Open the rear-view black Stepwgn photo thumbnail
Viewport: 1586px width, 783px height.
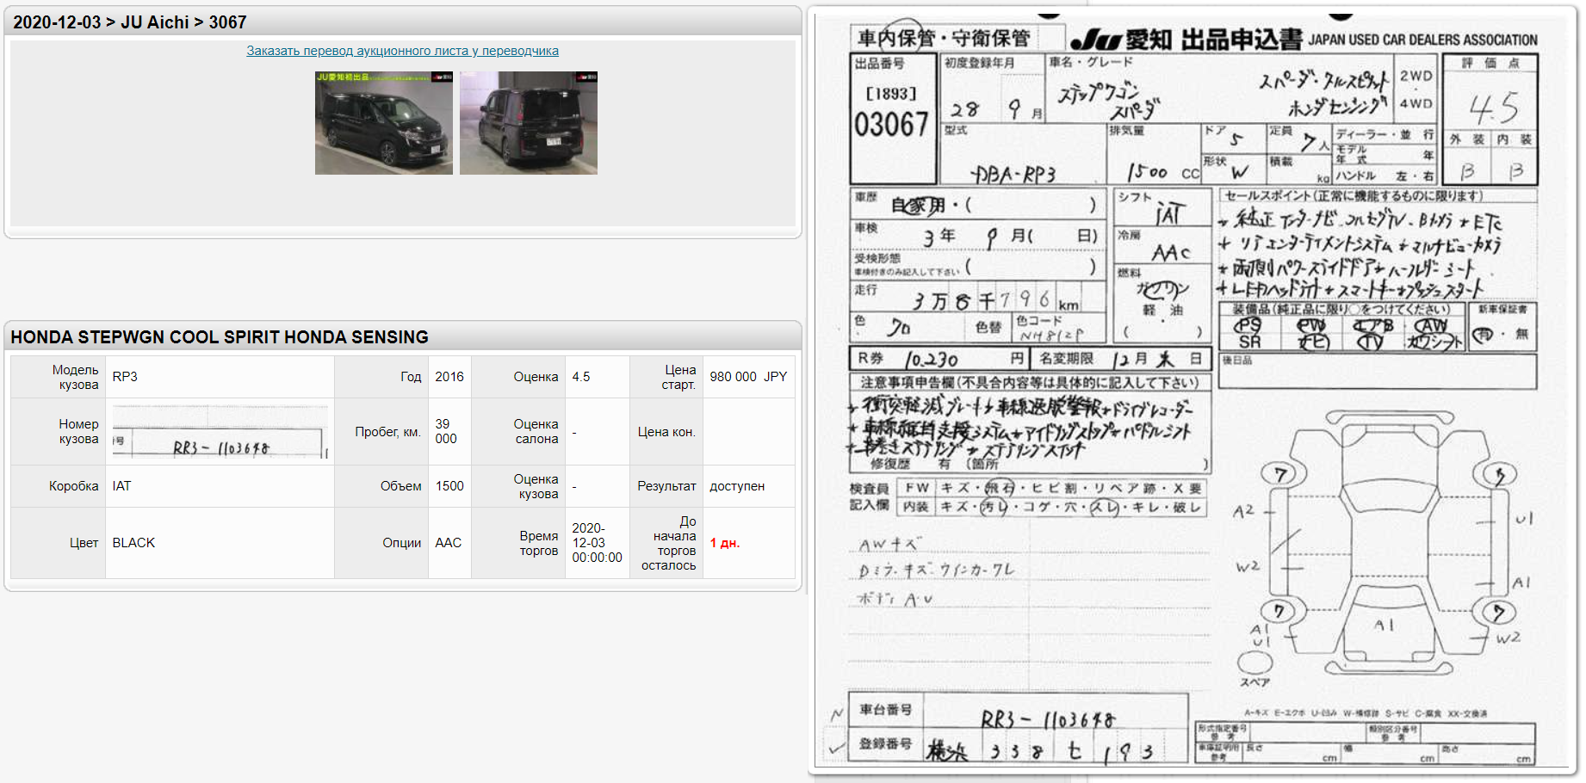pyautogui.click(x=529, y=123)
